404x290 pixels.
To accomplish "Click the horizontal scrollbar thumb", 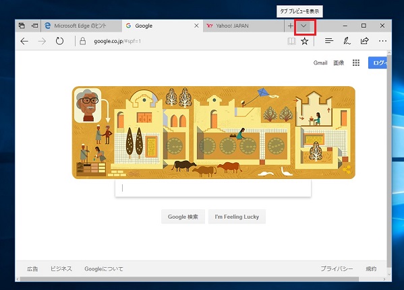I will click(190, 279).
